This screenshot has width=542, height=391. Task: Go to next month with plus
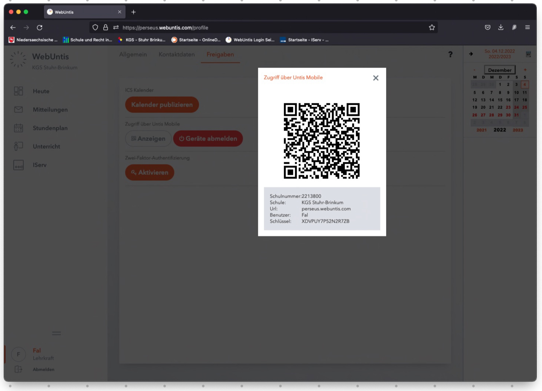[525, 70]
